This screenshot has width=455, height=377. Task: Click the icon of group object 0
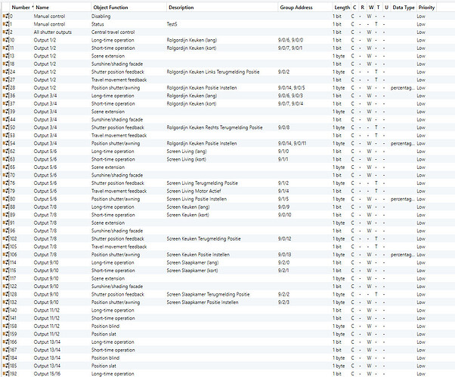click(5, 15)
